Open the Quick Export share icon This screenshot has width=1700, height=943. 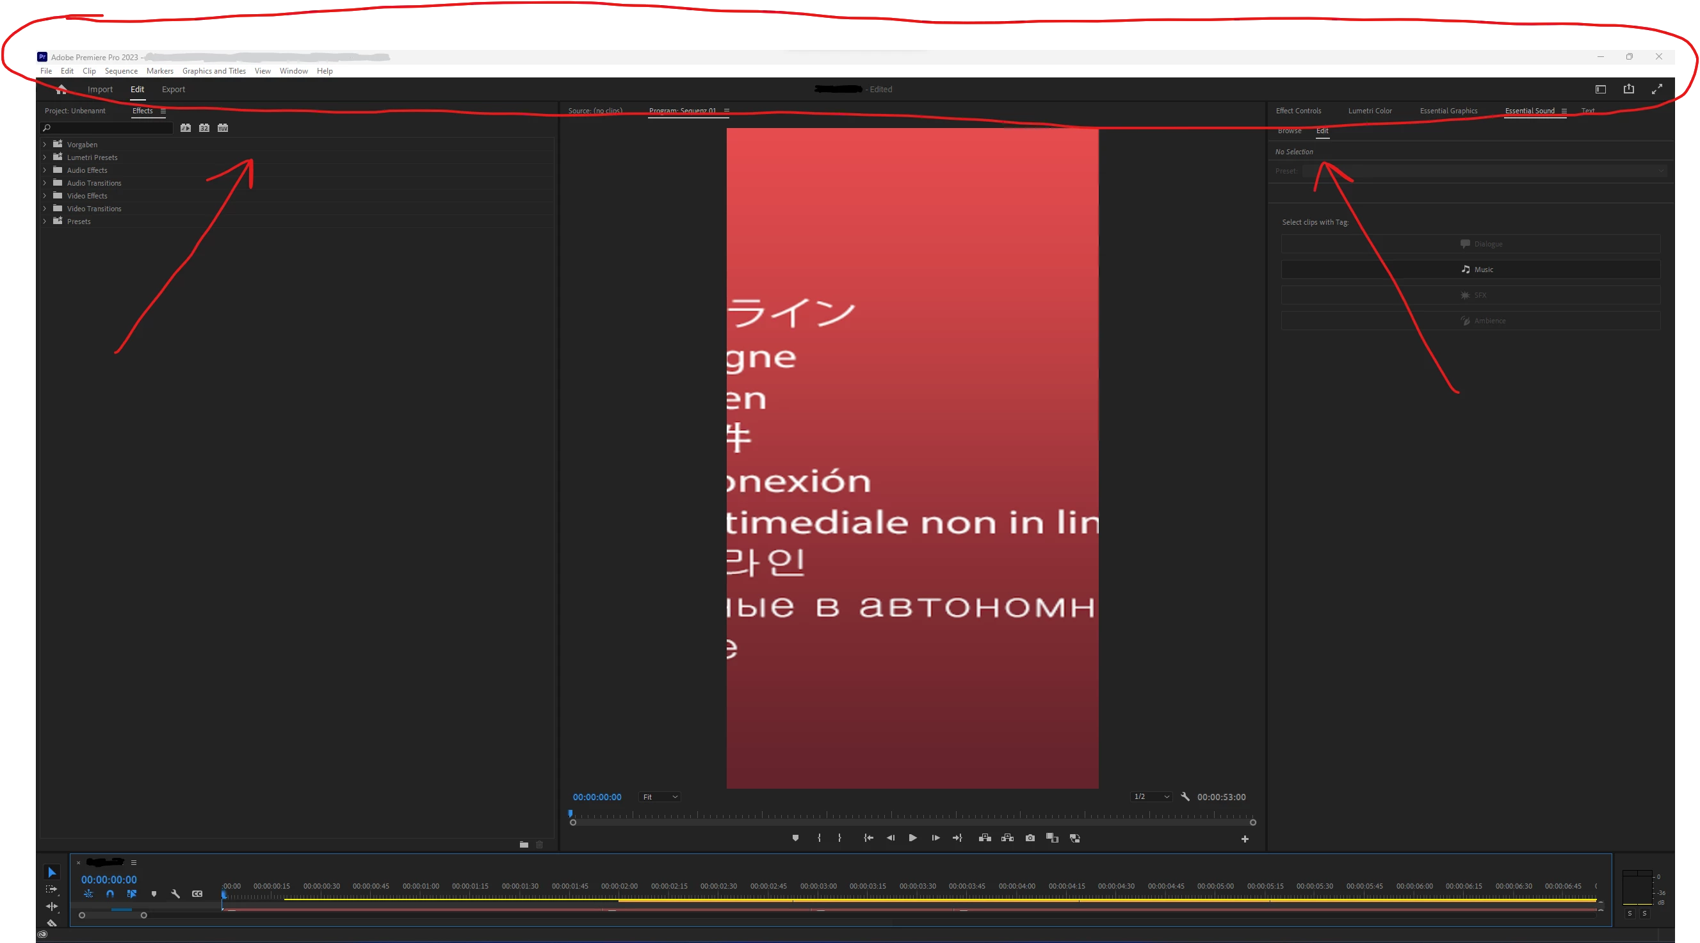(1629, 89)
